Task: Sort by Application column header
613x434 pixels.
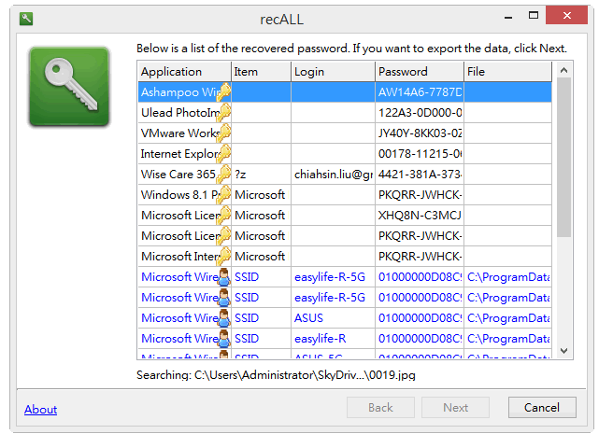Action: coord(184,72)
